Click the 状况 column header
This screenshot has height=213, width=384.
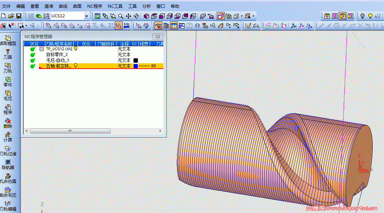(x=34, y=44)
